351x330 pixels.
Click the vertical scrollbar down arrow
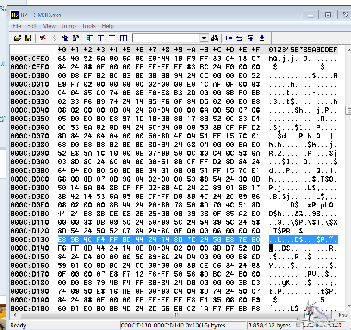coord(348,306)
